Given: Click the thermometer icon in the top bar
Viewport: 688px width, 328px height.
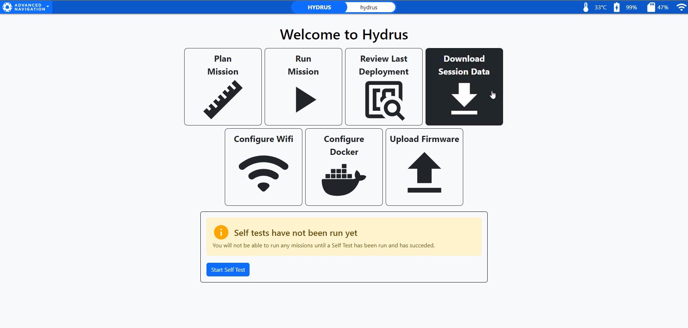Looking at the screenshot, I should [586, 8].
